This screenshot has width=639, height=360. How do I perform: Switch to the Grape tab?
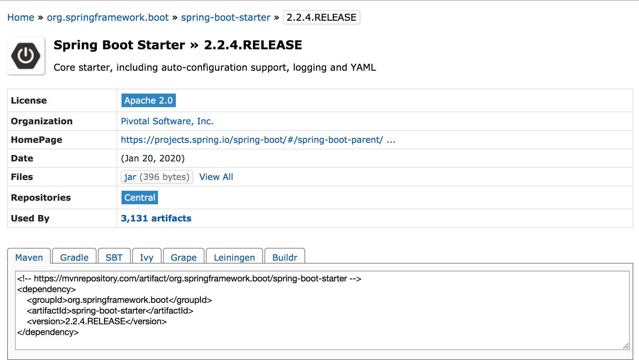pos(183,257)
